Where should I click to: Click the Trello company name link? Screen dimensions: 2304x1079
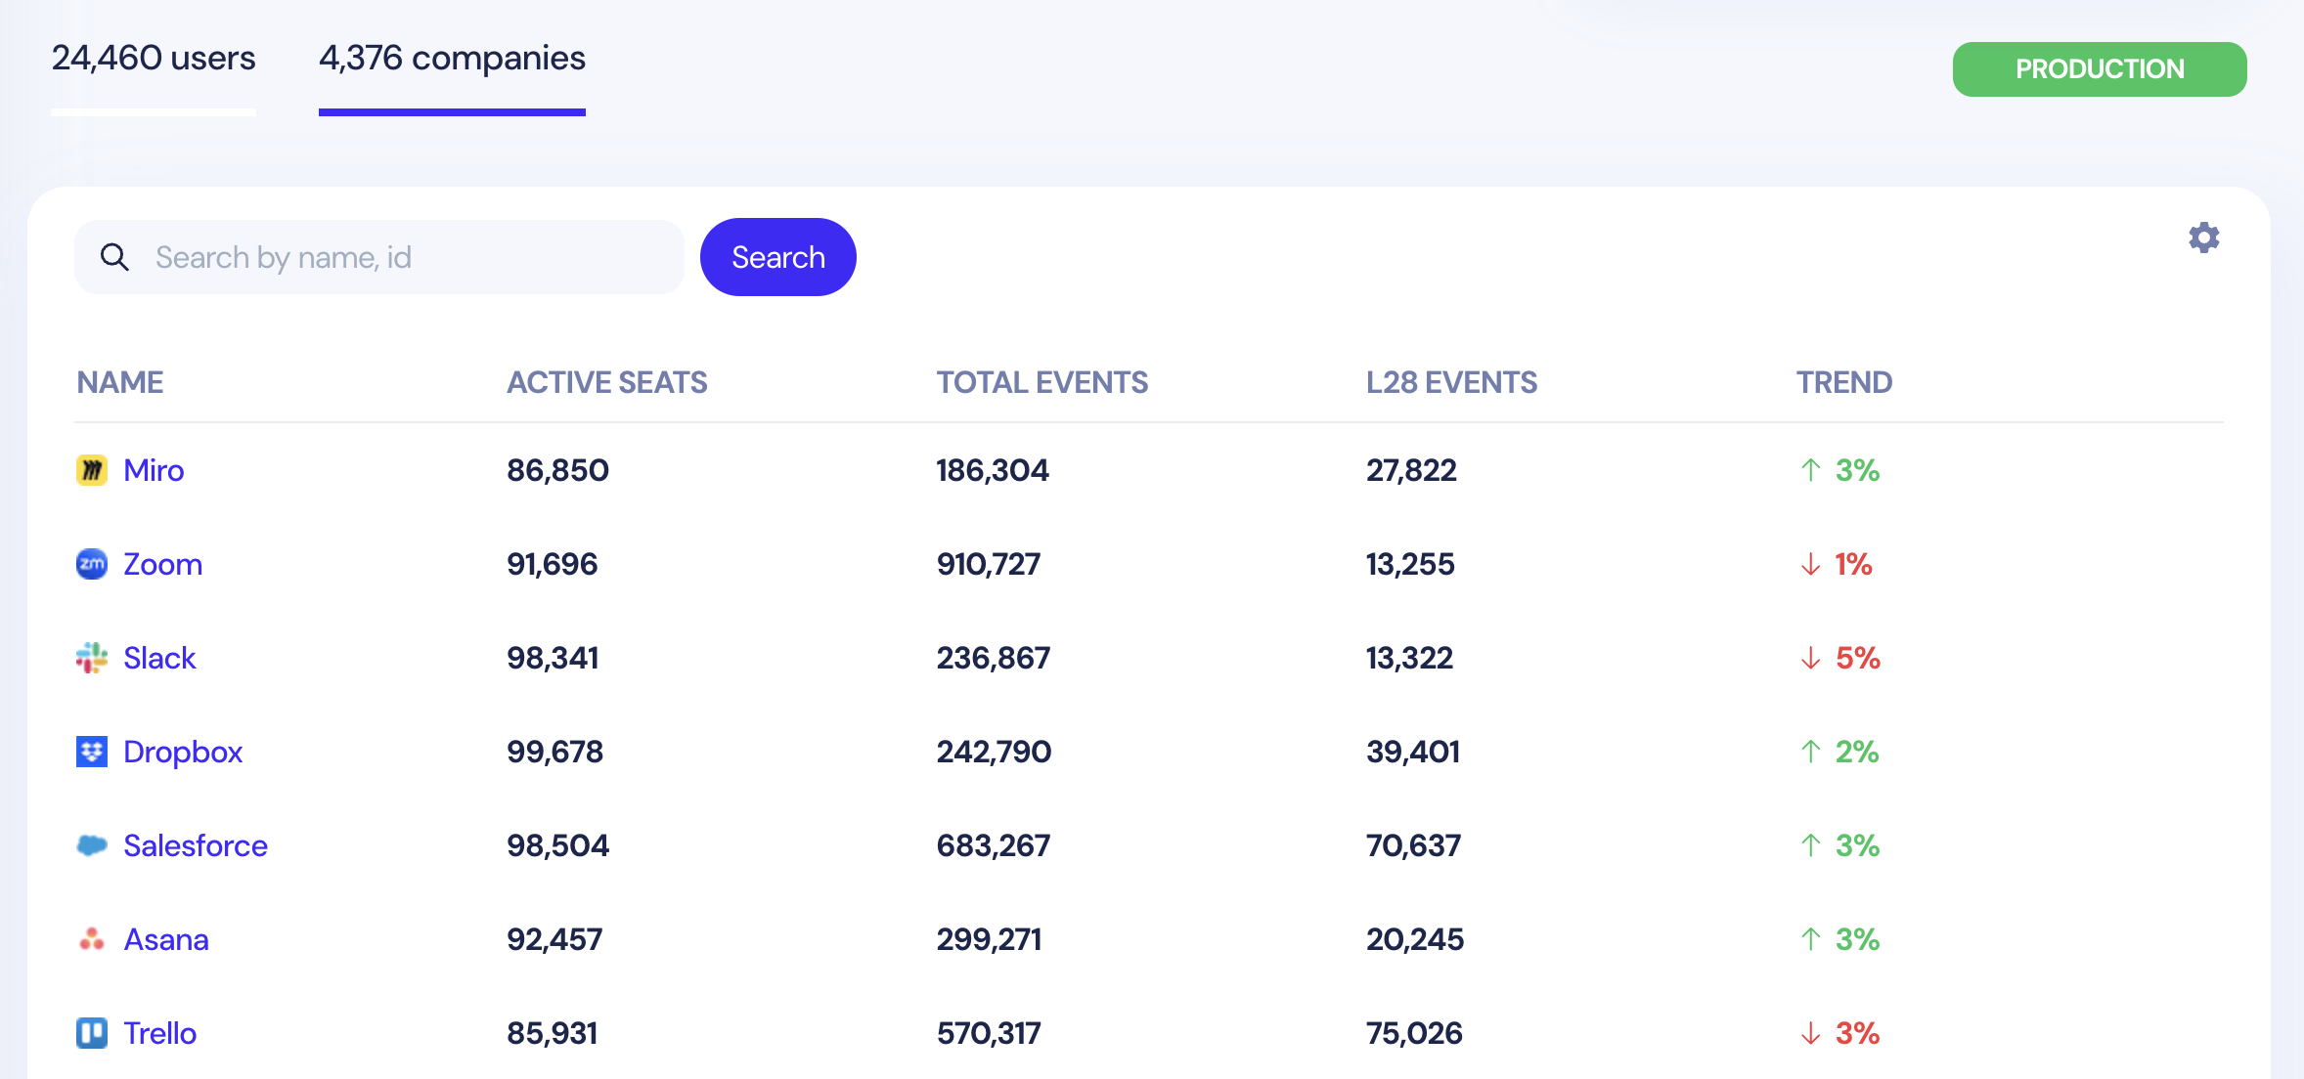point(160,1033)
